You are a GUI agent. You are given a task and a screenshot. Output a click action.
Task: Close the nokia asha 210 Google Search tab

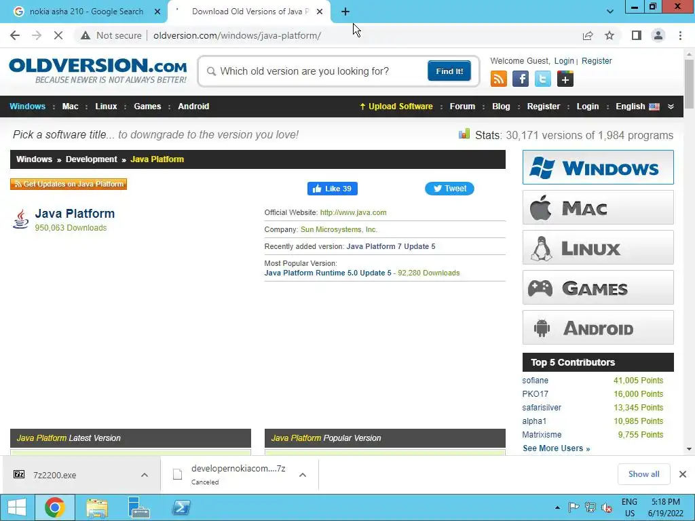pyautogui.click(x=157, y=12)
